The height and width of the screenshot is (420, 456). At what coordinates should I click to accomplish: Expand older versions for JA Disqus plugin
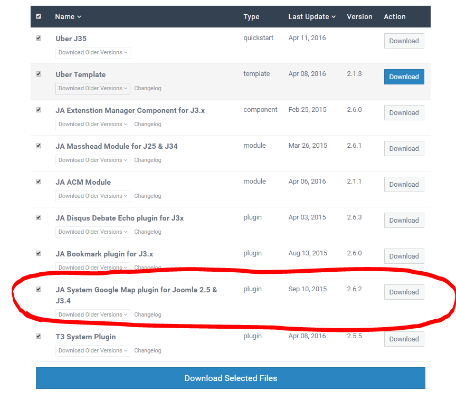pos(92,232)
